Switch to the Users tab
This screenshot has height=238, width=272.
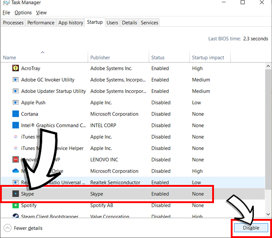112,23
